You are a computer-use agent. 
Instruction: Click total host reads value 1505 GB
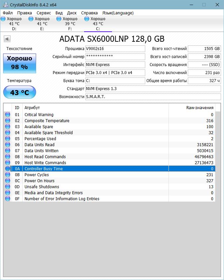click(204, 49)
